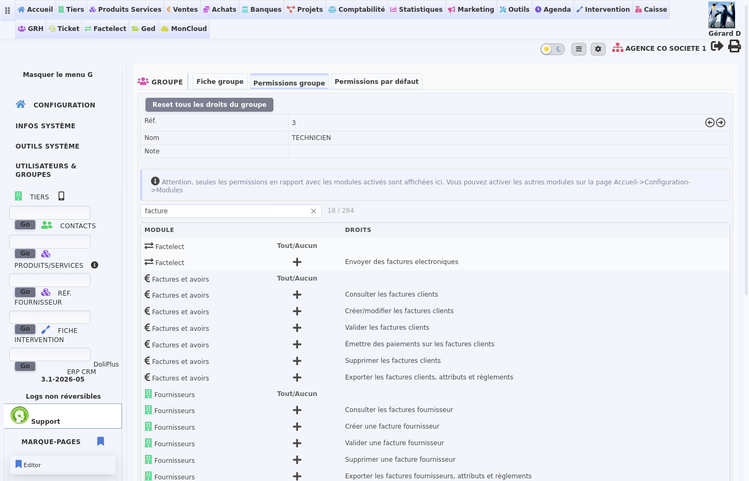
Task: Open UTILISATEURS & GROUPES sidebar section
Action: 46,170
